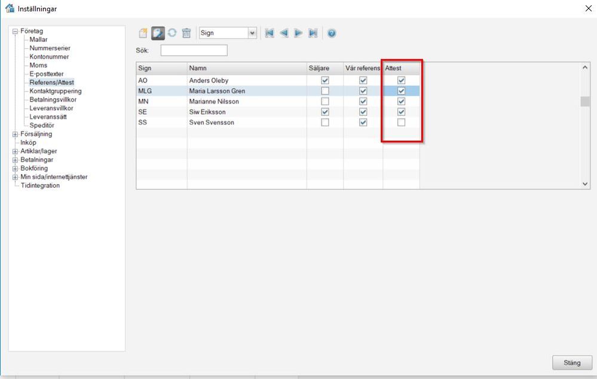Image resolution: width=597 pixels, height=379 pixels.
Task: Select Moms in the settings tree
Action: (x=38, y=65)
